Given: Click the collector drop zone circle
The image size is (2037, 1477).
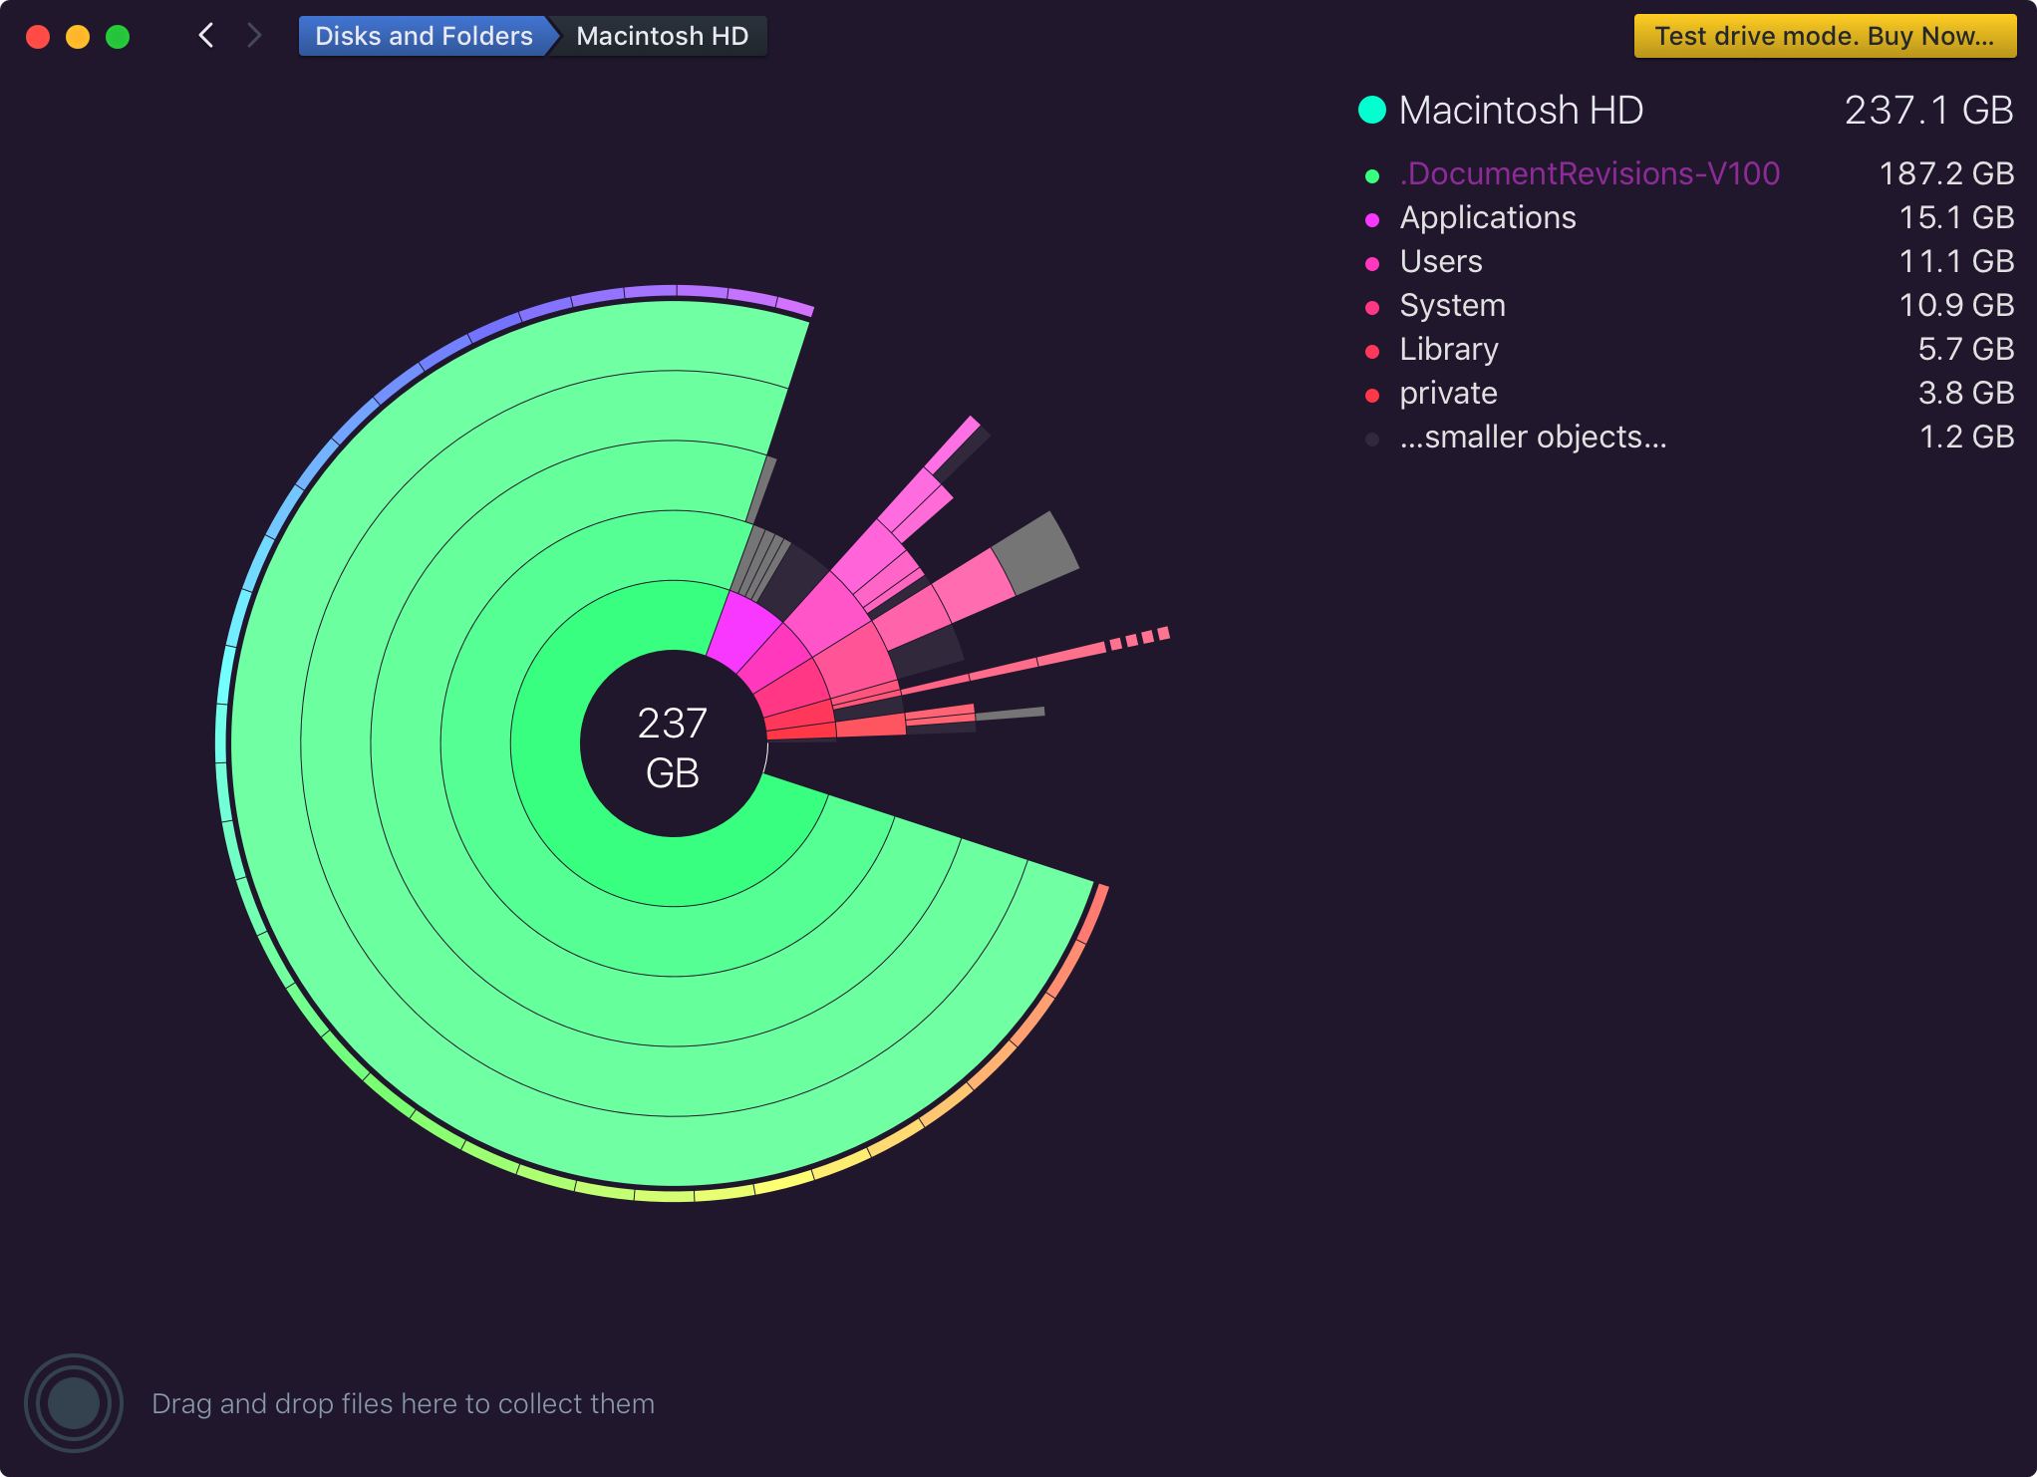Looking at the screenshot, I should 74,1403.
